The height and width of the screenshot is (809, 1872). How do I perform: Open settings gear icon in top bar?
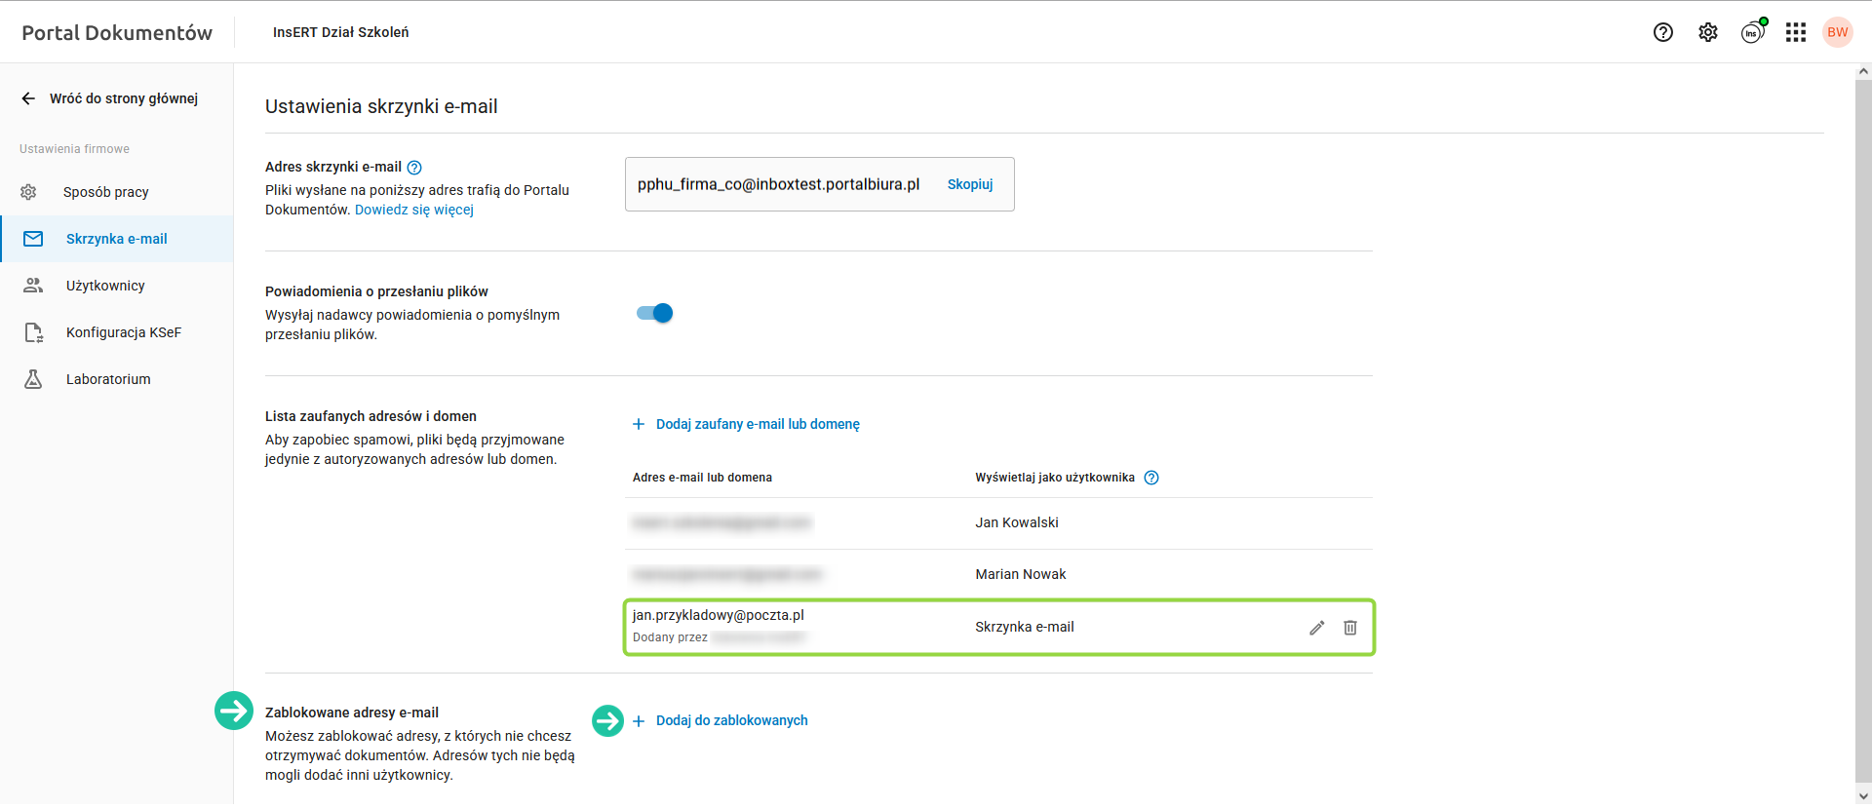point(1708,32)
